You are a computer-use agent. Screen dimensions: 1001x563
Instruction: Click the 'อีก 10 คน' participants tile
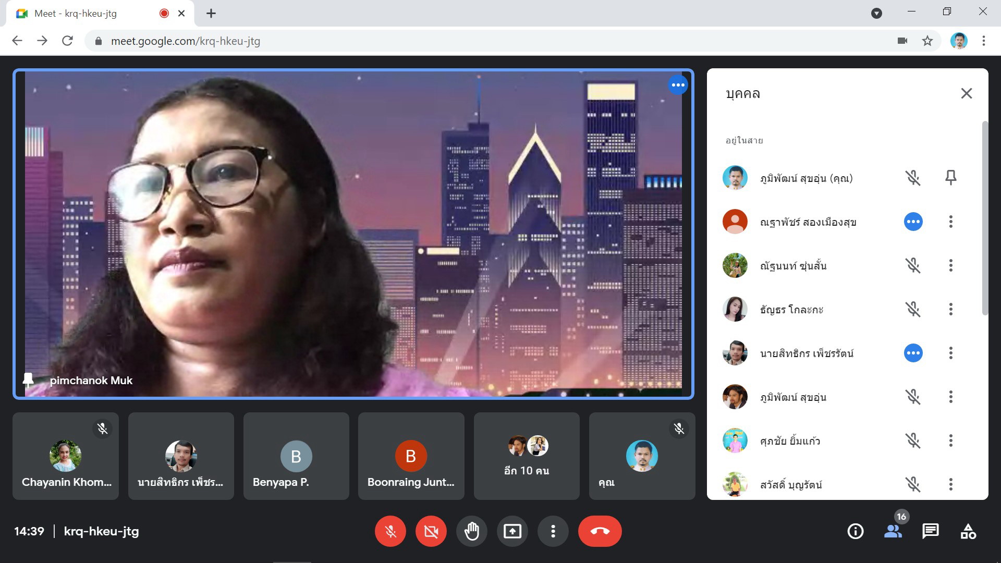point(527,456)
